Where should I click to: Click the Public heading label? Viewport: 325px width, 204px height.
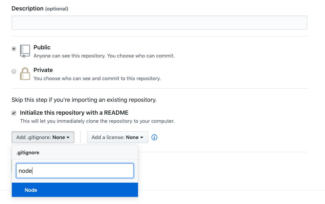pyautogui.click(x=42, y=47)
